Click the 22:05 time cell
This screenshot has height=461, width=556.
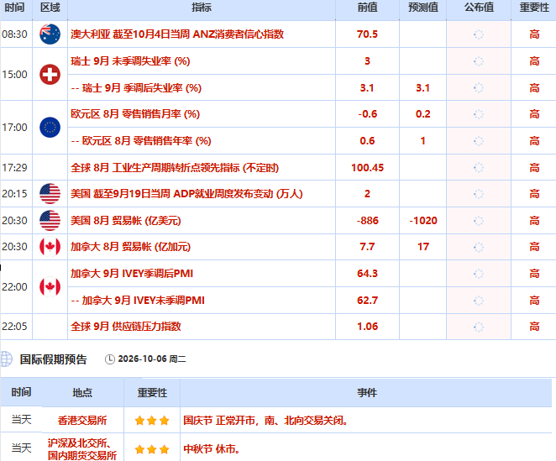pos(14,327)
